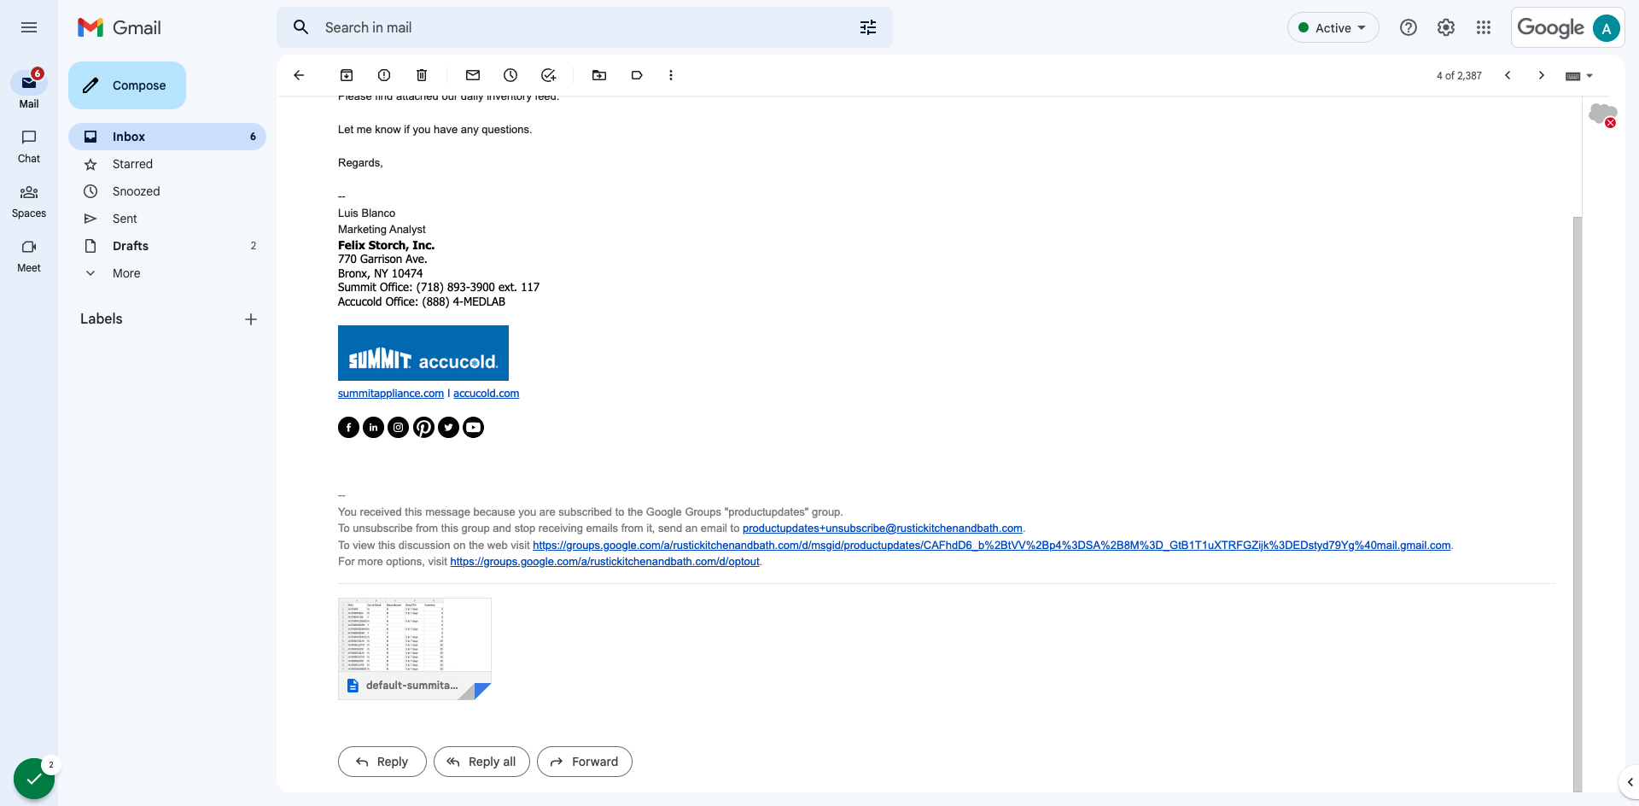Screen dimensions: 1639x806
Task: Add this email to Tasks
Action: pyautogui.click(x=548, y=75)
